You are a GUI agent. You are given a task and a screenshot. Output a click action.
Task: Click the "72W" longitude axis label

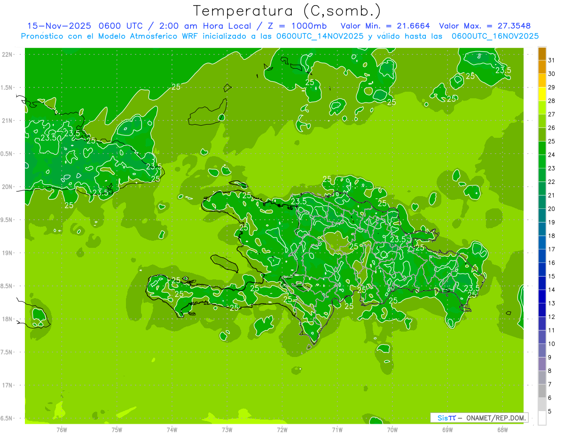282,430
